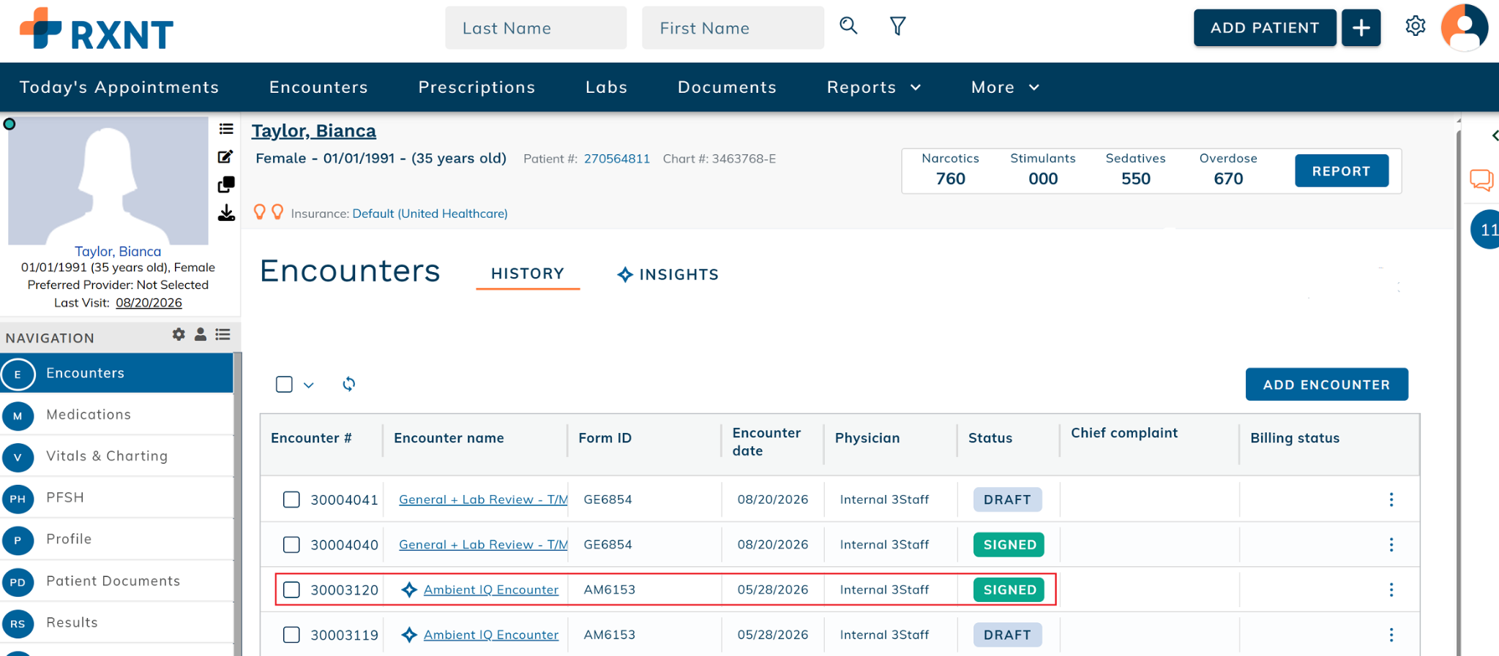Select checkbox for encounter 30003120
Viewport: 1499px width, 656px height.
pos(291,589)
